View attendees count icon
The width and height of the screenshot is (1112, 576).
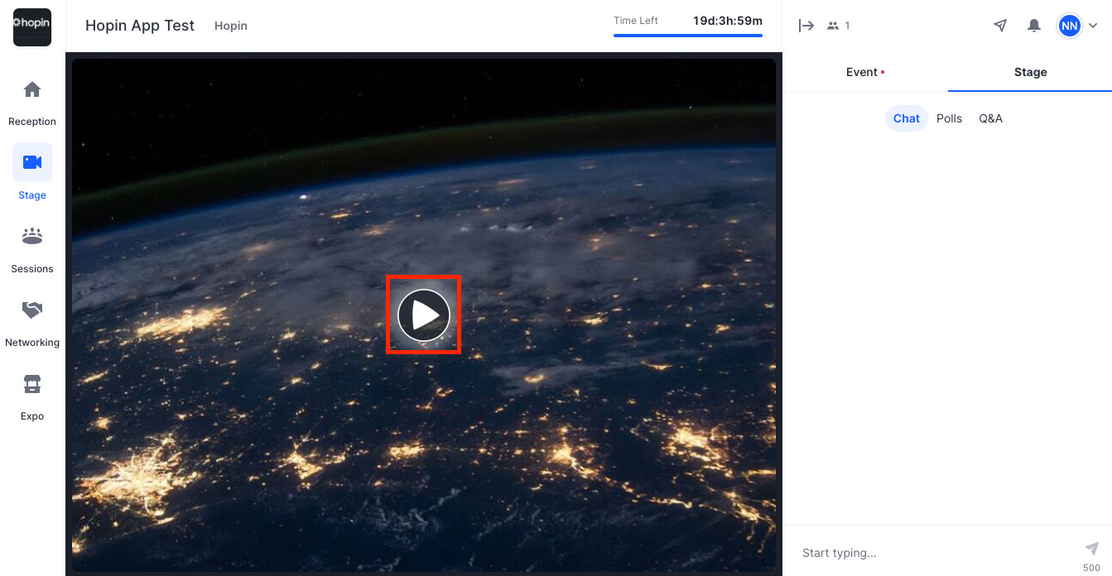click(833, 26)
